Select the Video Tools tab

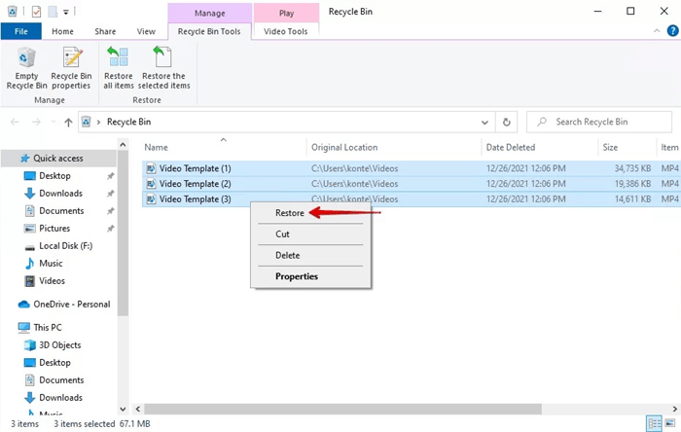[285, 31]
